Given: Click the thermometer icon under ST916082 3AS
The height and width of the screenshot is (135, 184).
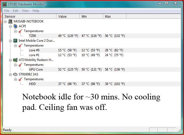Looking at the screenshot, I should coord(20,79).
